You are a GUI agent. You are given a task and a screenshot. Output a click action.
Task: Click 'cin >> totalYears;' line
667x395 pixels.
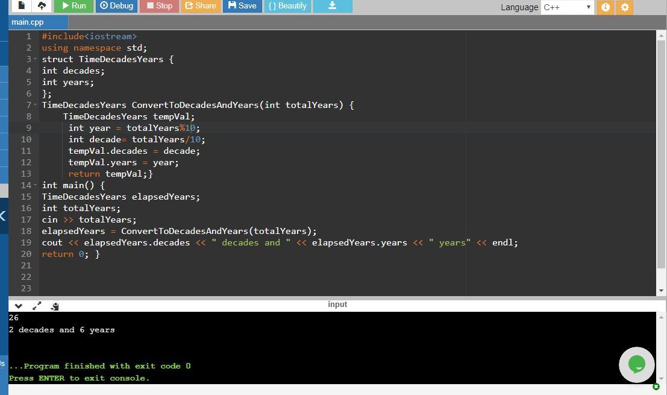(89, 220)
